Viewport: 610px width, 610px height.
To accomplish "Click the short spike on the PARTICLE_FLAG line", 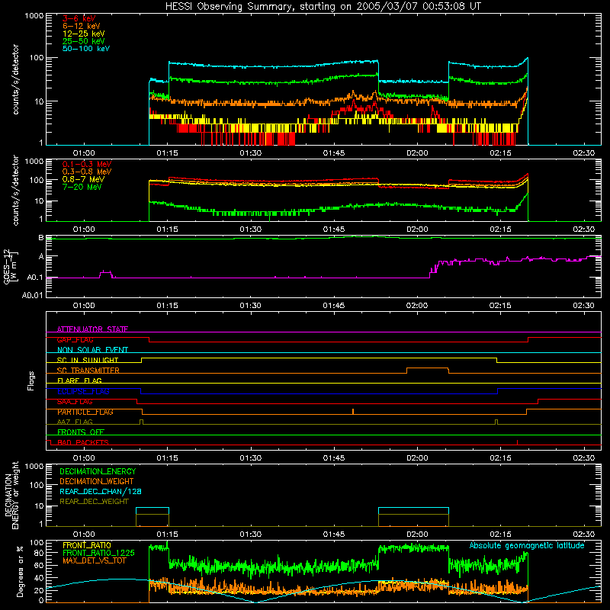I will [x=353, y=412].
